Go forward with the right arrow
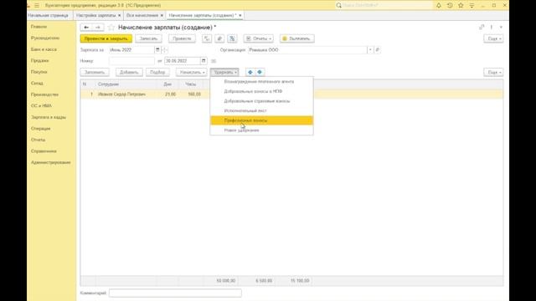This screenshot has width=536, height=301. 98,28
